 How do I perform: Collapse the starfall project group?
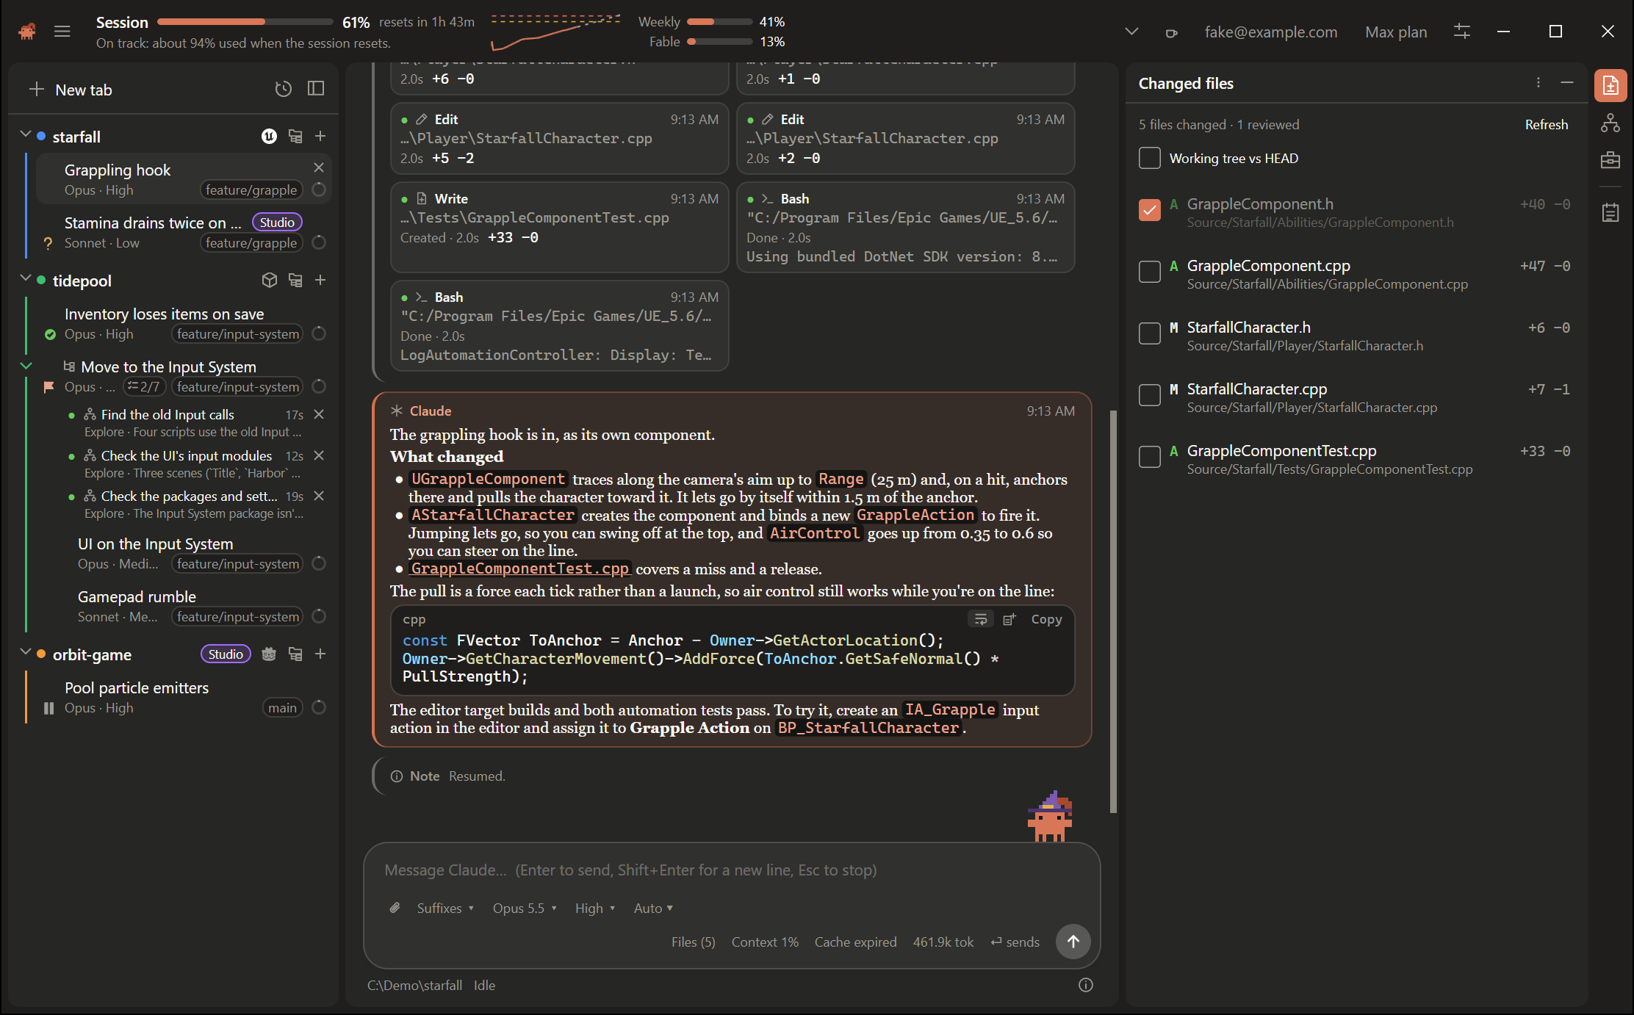point(26,135)
